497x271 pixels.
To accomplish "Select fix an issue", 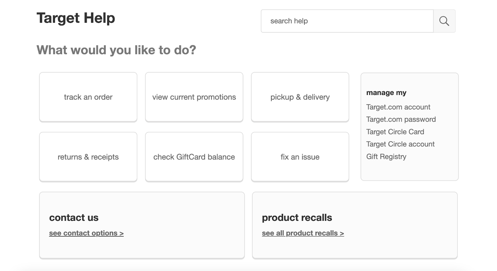I will coord(300,157).
